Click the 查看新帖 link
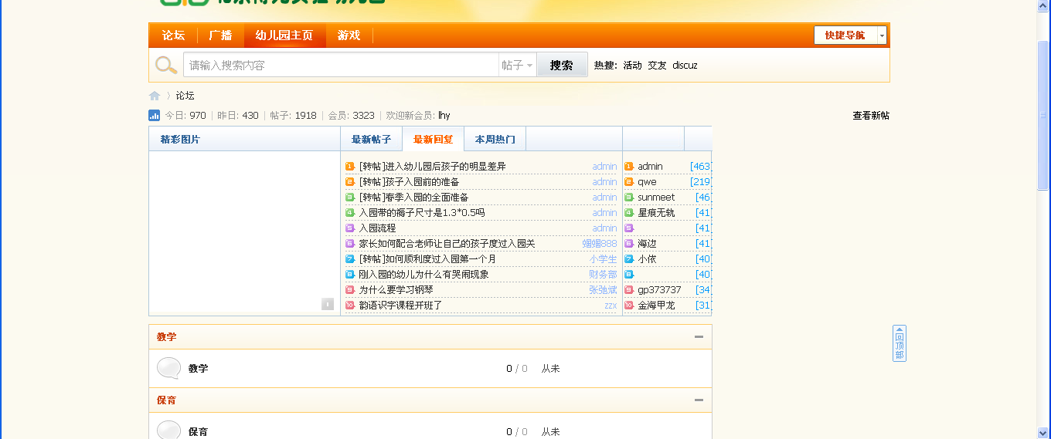1051x439 pixels. pyautogui.click(x=871, y=116)
